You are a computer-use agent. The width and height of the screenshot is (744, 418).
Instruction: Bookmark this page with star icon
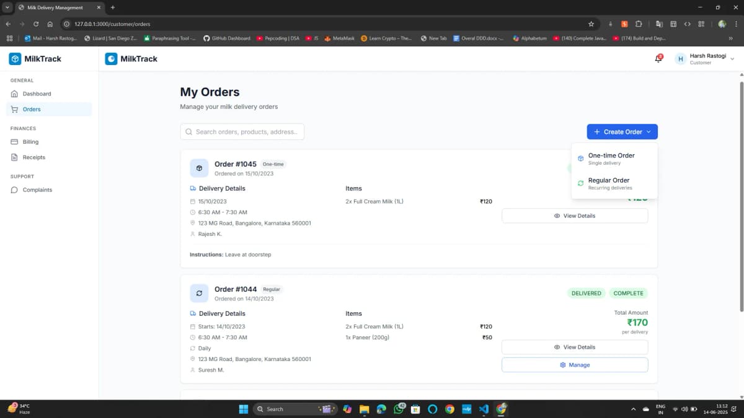point(591,24)
